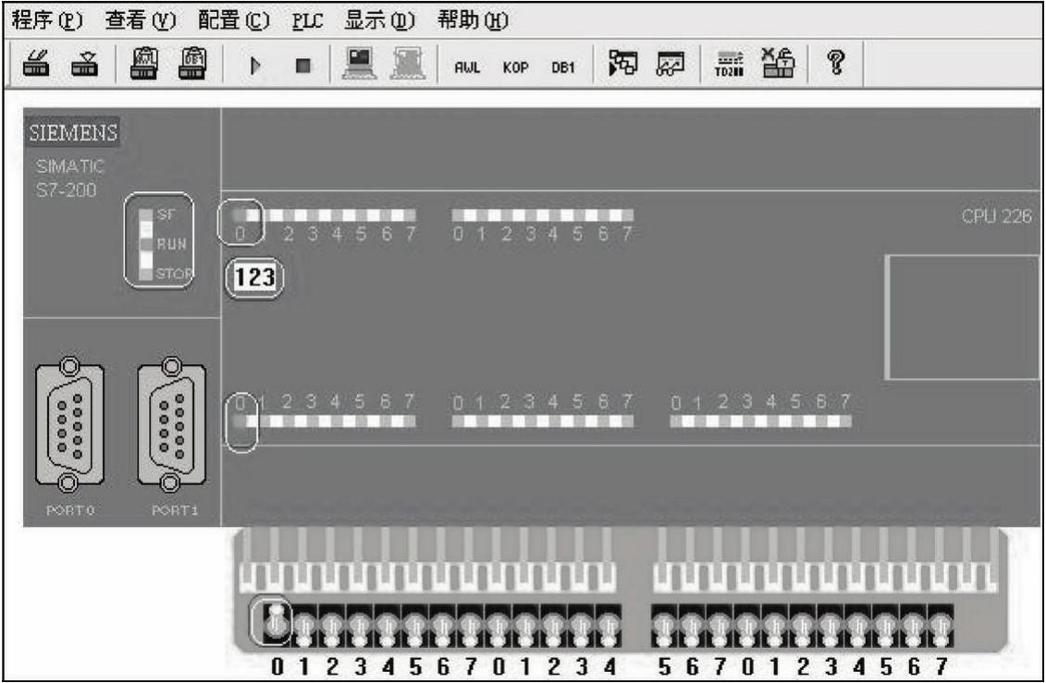
Task: Toggle input switch I0.6
Action: [443, 628]
